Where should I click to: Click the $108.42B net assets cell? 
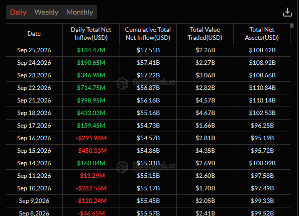262,50
